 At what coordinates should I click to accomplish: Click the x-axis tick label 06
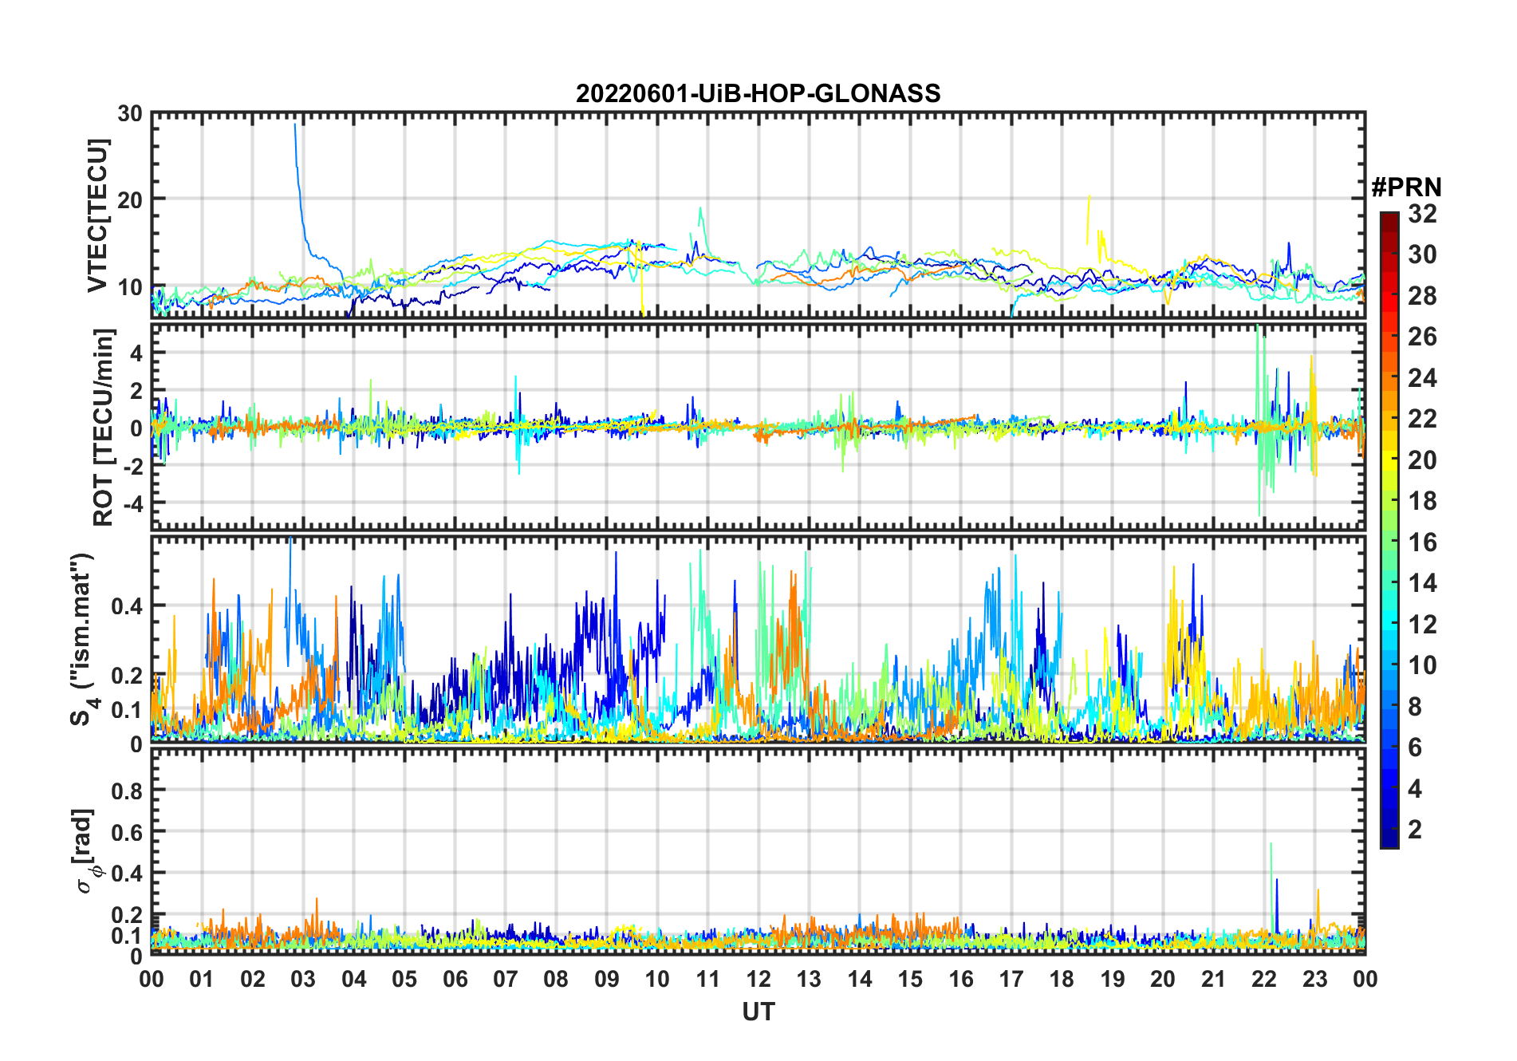tap(455, 979)
